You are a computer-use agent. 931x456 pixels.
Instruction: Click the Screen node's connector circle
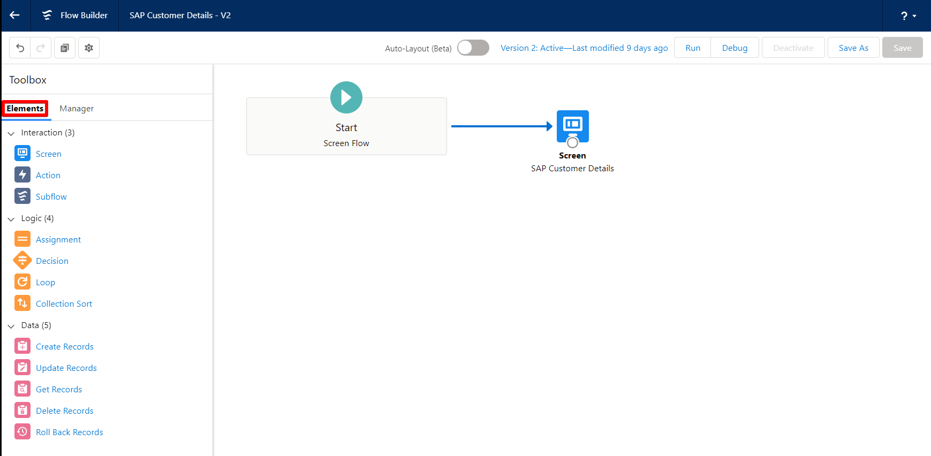coord(573,142)
